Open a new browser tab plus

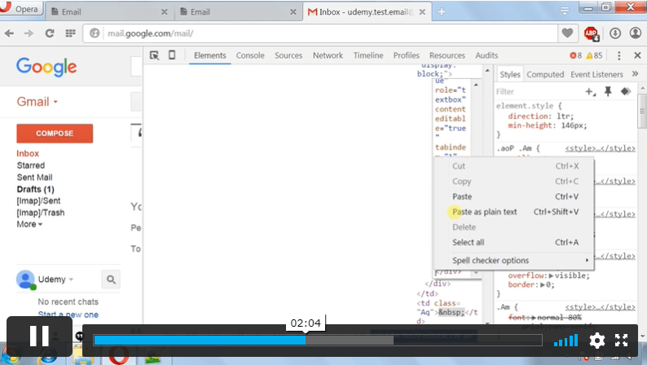[x=442, y=12]
